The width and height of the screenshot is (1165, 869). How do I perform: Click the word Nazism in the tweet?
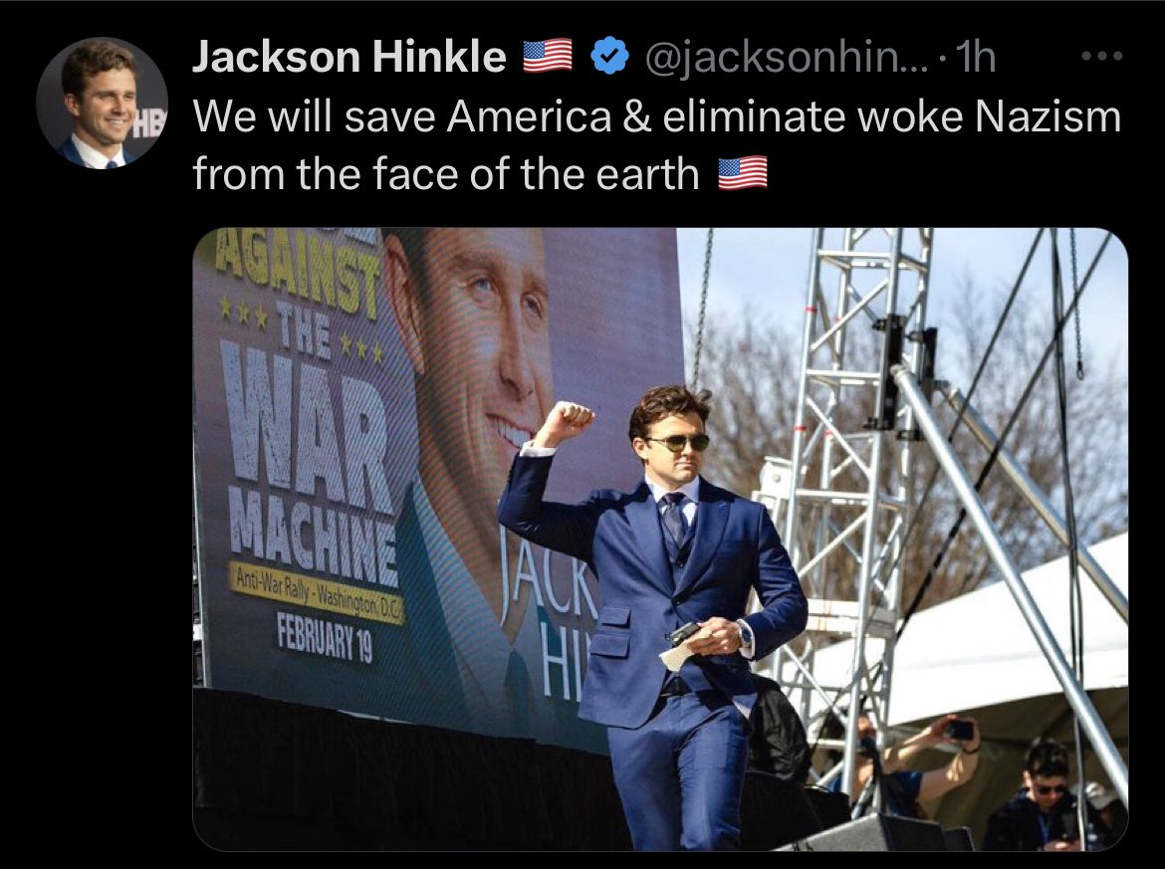(x=1048, y=116)
